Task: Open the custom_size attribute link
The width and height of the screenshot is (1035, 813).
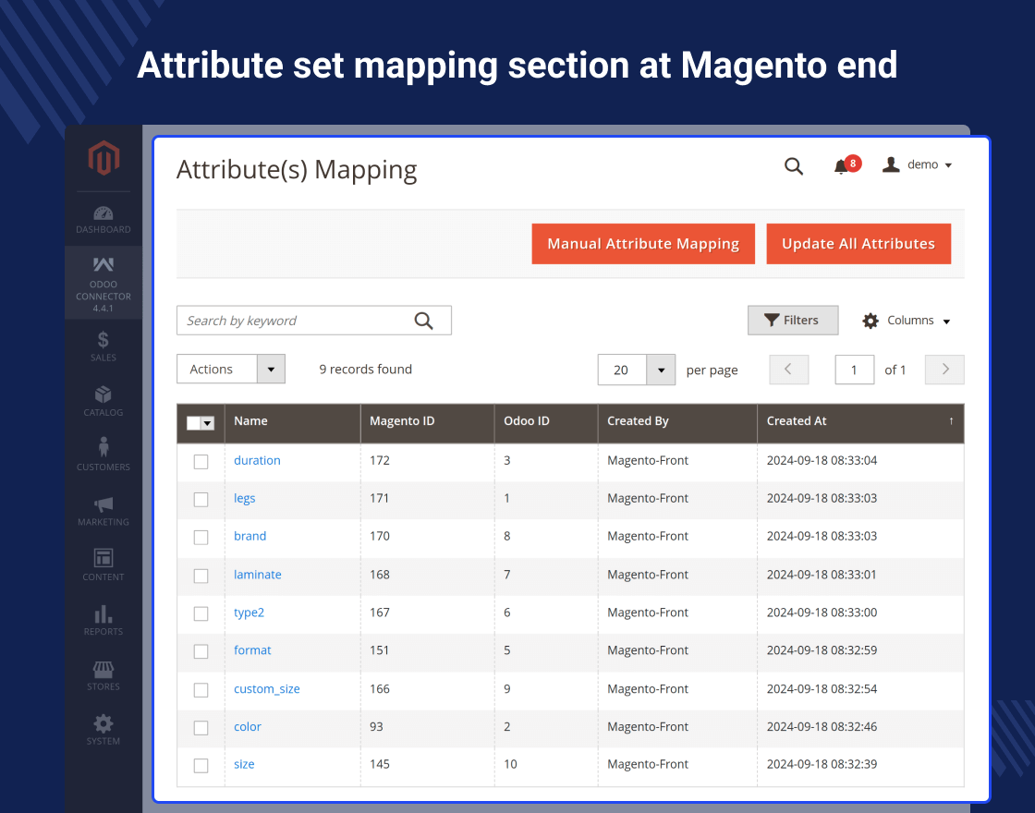Action: coord(267,688)
